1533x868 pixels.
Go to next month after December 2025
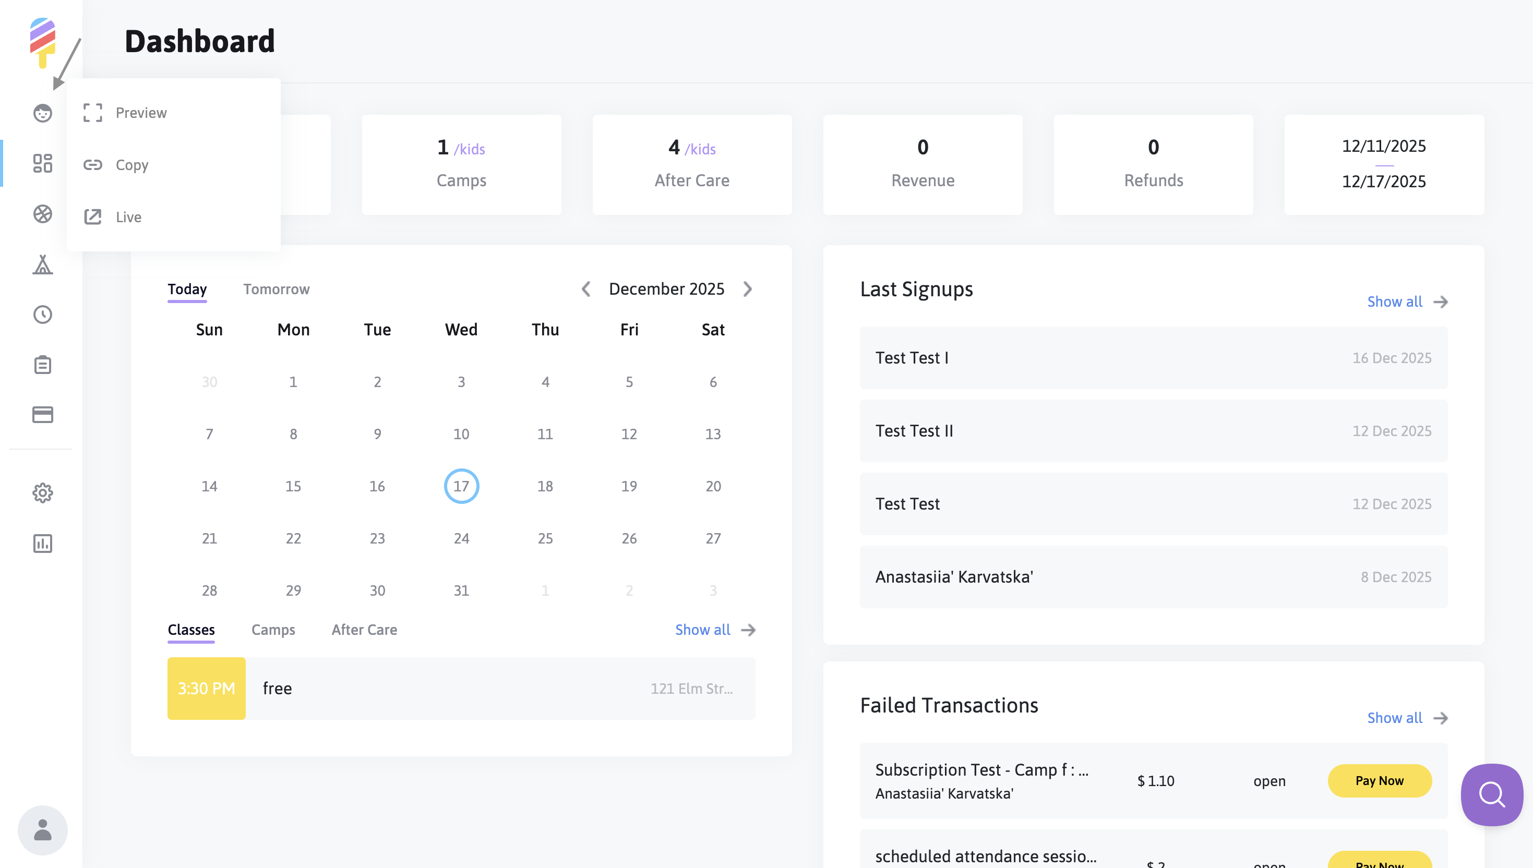[x=748, y=289]
